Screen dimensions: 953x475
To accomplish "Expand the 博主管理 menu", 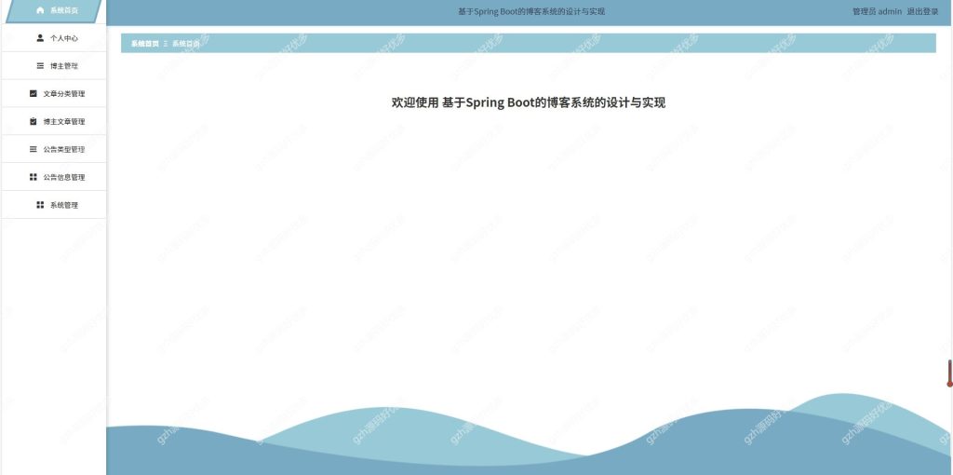I will (x=53, y=66).
